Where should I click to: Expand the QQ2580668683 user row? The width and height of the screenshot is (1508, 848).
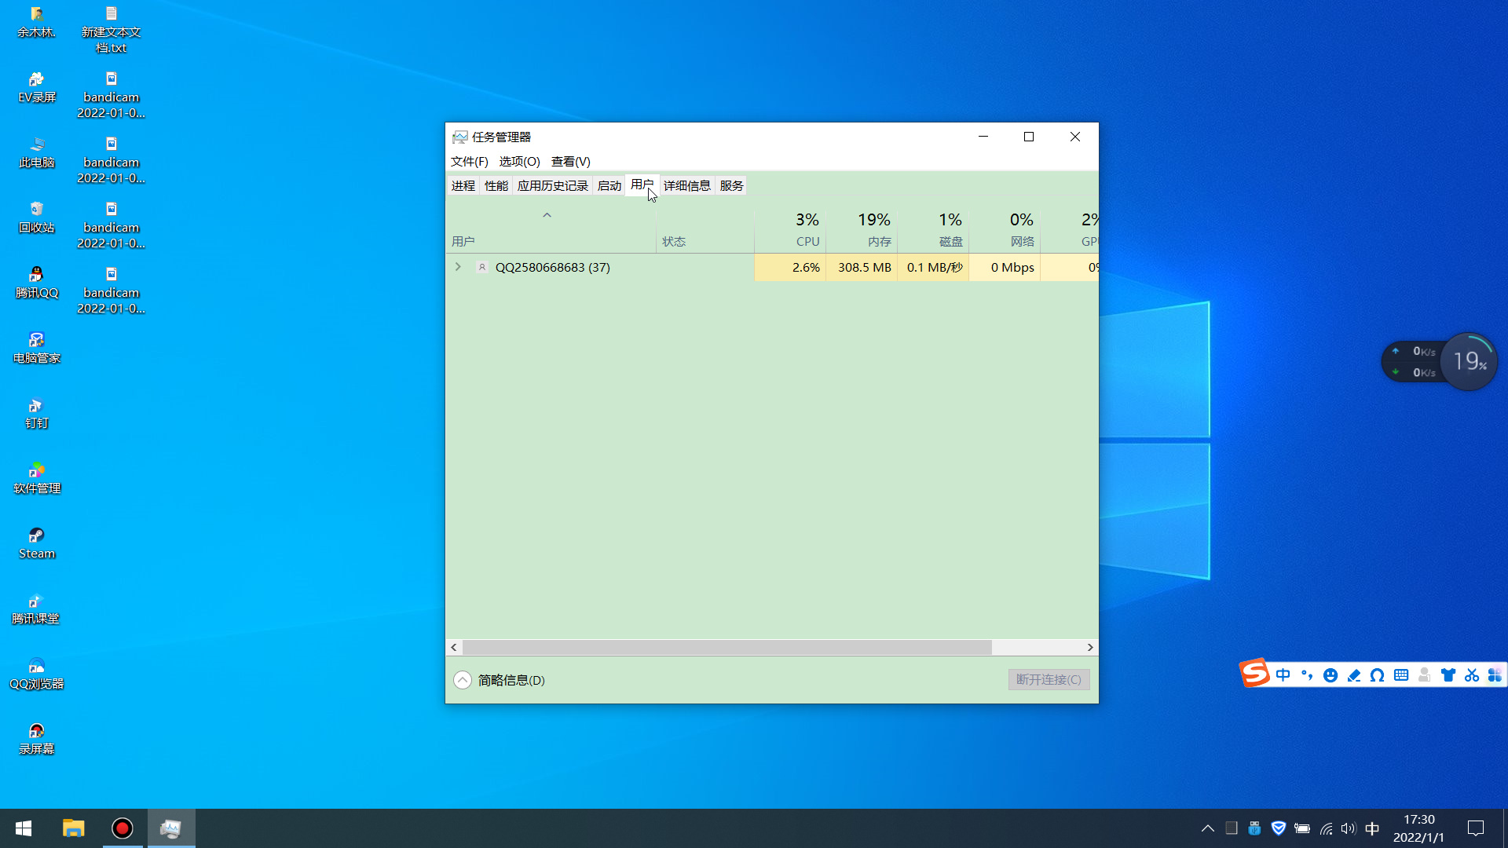point(458,267)
